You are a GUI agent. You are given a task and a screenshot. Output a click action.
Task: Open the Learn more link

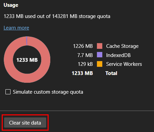click(x=16, y=28)
